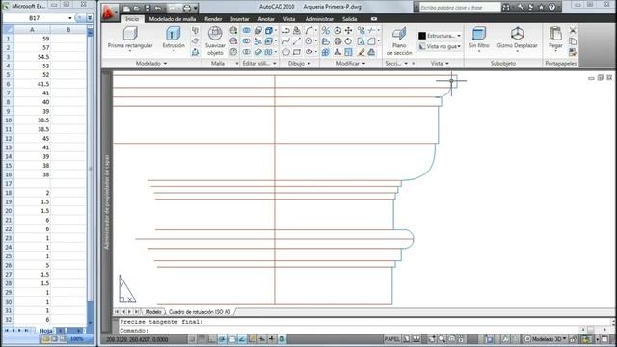Screen dimensions: 617x347
Task: Select the Polygon tool in Dibujo panel
Action: click(x=286, y=52)
